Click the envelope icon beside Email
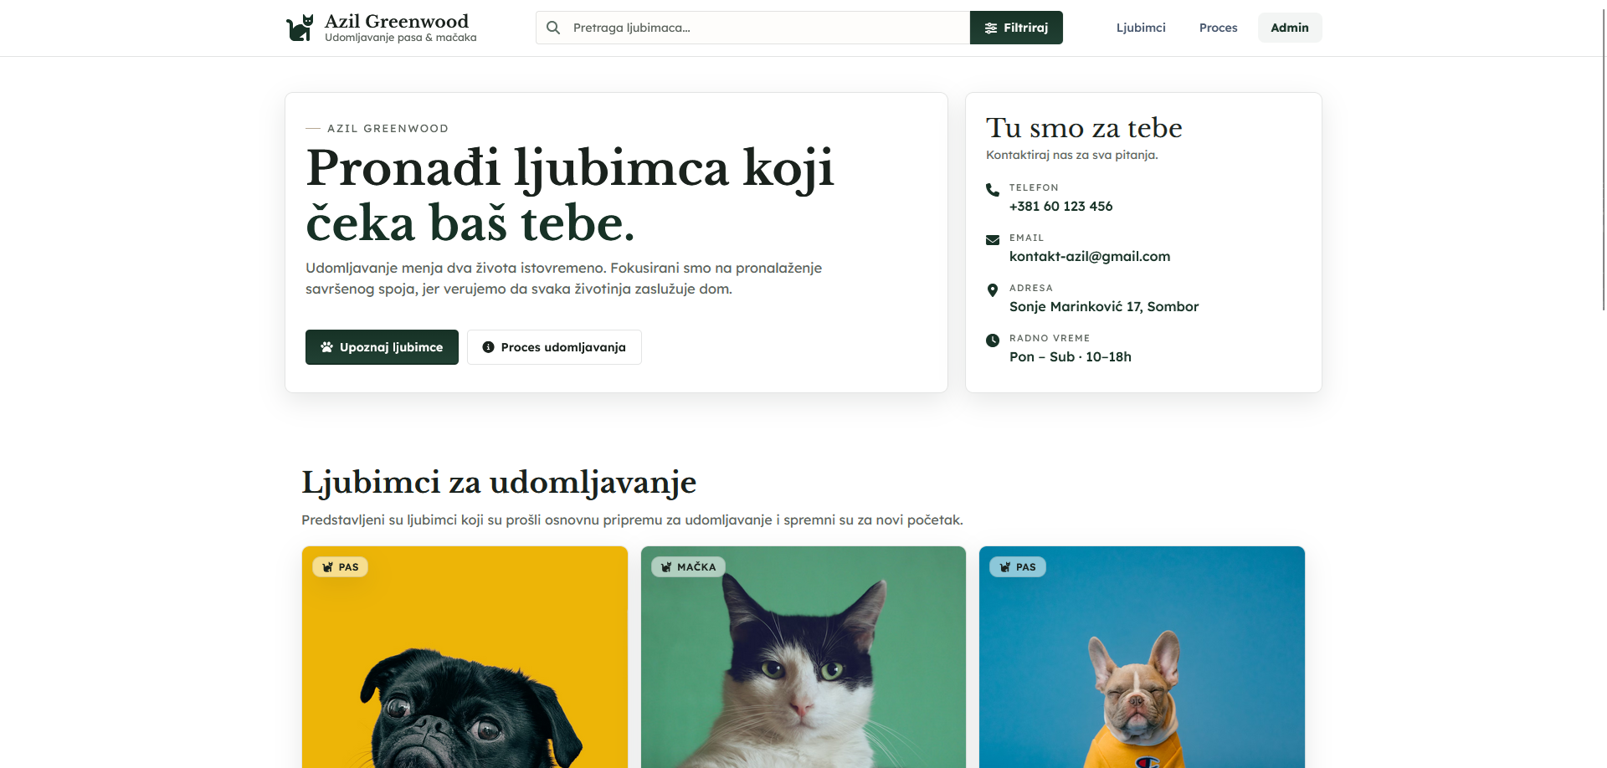The width and height of the screenshot is (1607, 768). tap(993, 240)
